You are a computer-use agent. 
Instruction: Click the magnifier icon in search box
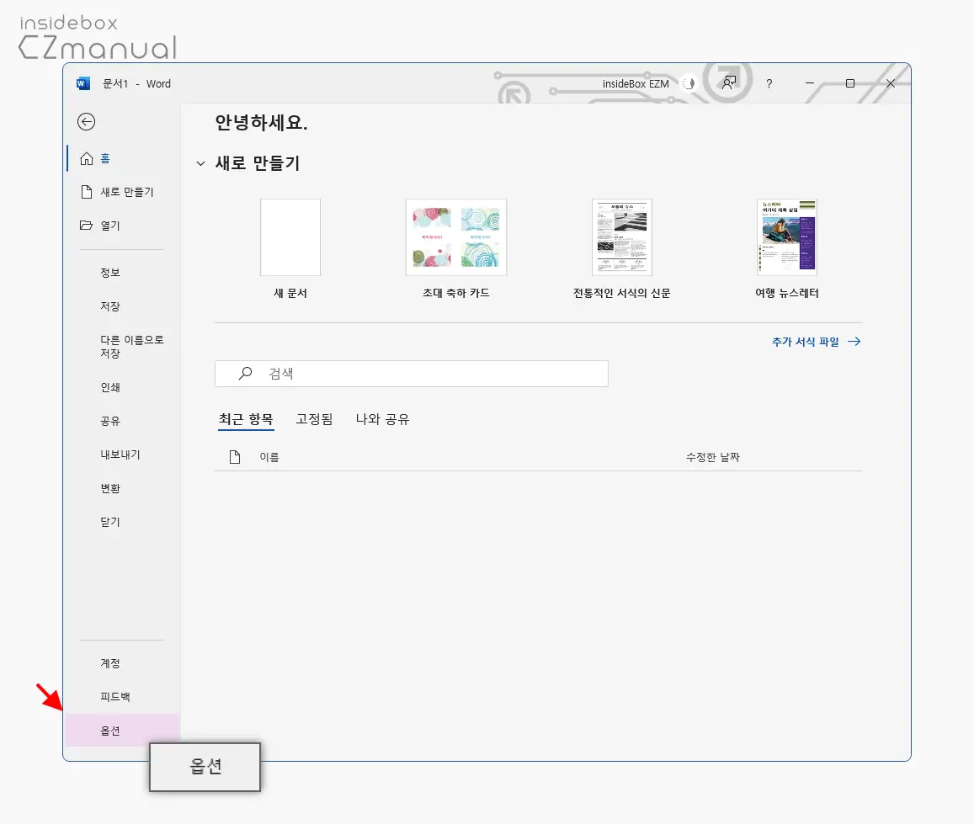[x=245, y=373]
